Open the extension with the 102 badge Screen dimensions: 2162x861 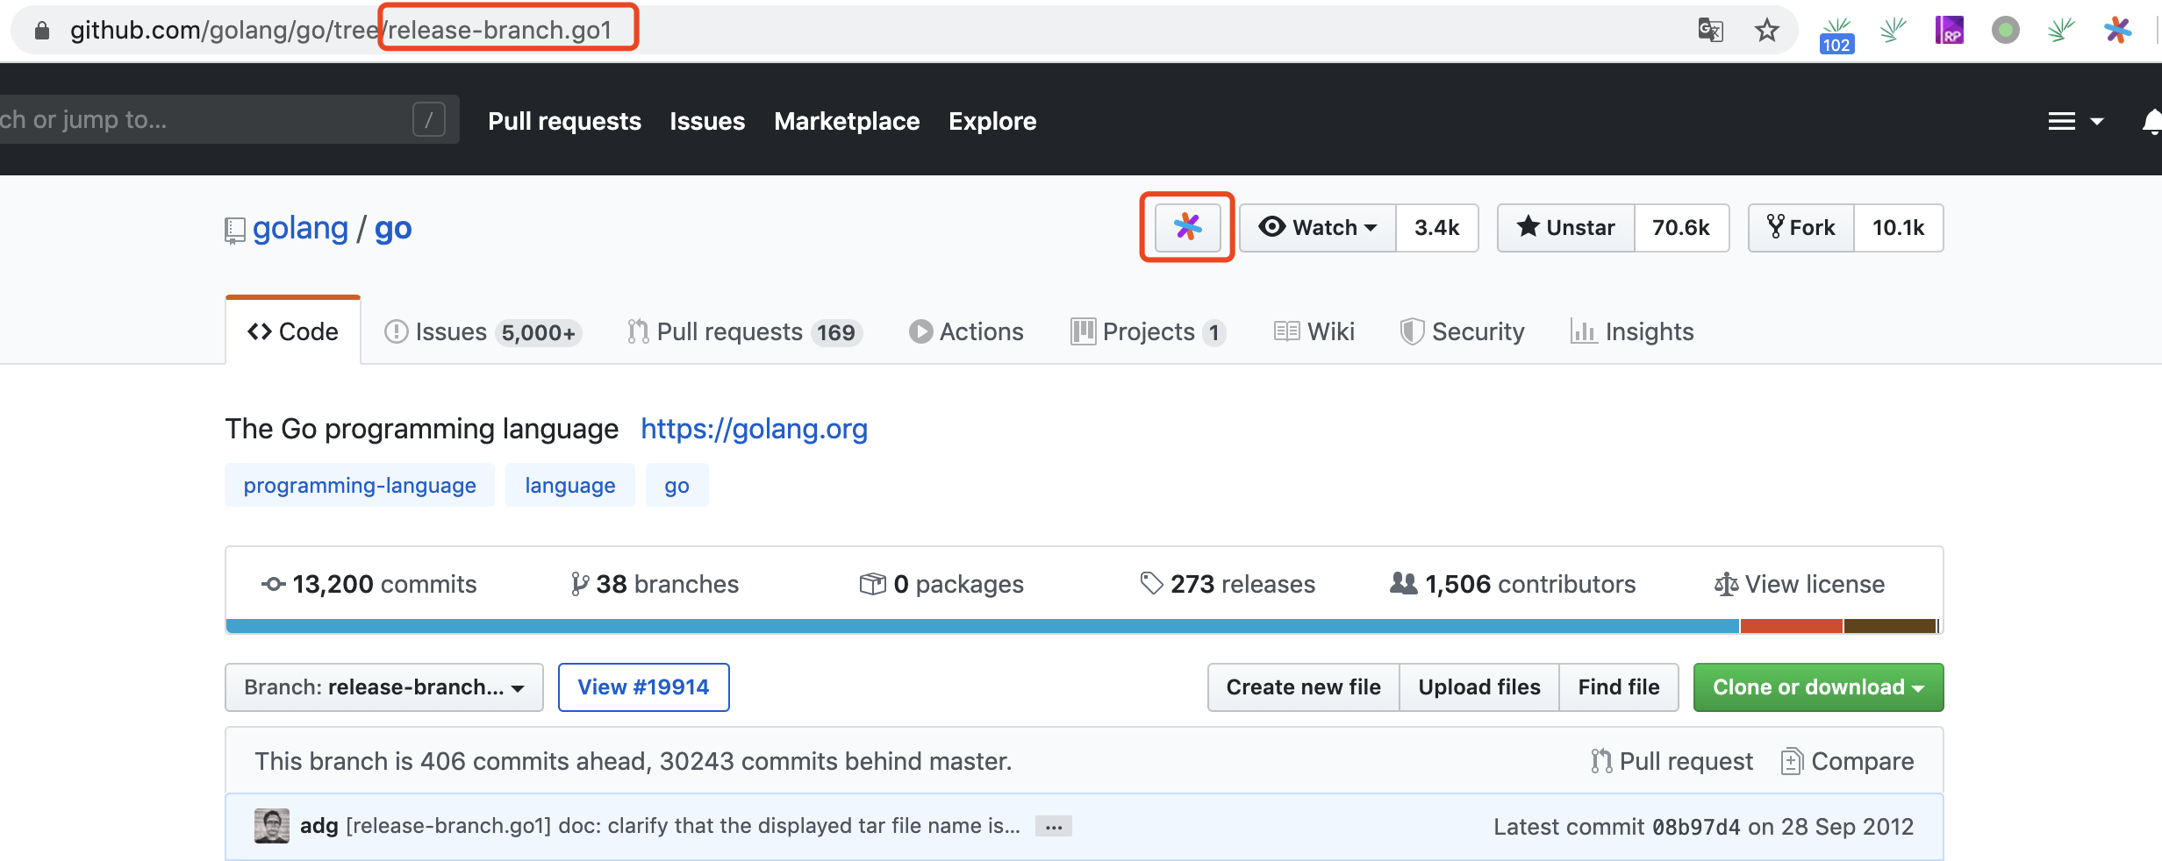coord(1836,34)
